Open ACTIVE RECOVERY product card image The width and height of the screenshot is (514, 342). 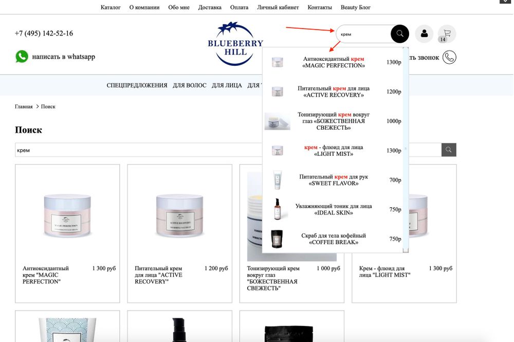point(179,215)
